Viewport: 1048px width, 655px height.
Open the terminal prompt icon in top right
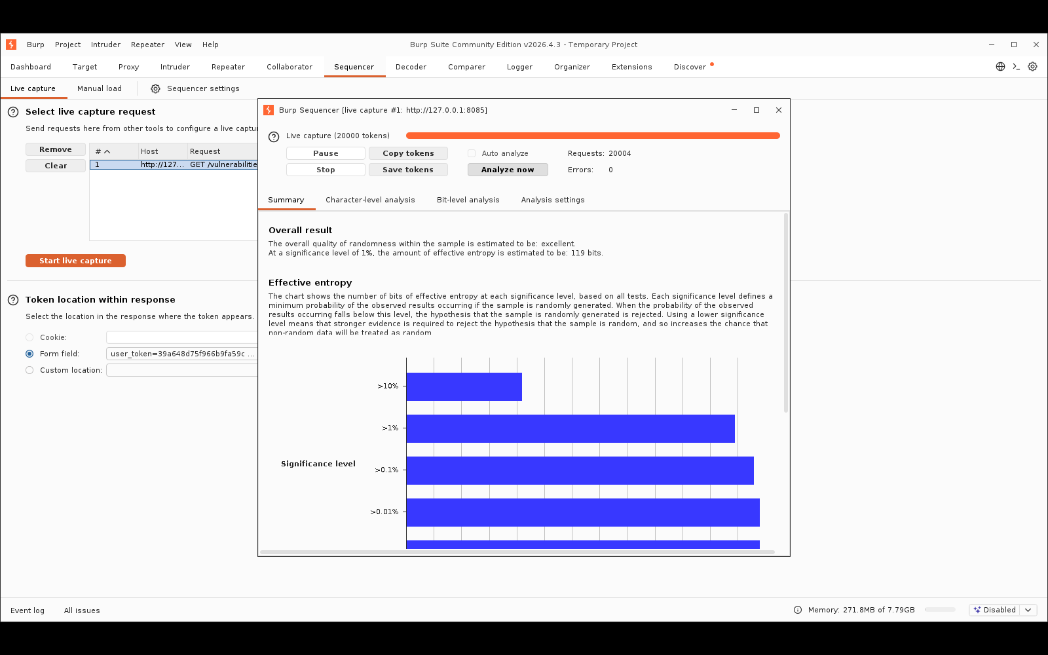pos(1017,67)
